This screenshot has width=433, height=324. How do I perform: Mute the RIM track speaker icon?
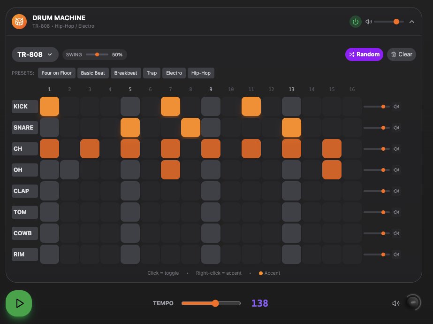(396, 255)
